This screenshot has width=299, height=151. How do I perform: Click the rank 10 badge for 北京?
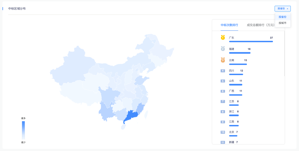223,132
